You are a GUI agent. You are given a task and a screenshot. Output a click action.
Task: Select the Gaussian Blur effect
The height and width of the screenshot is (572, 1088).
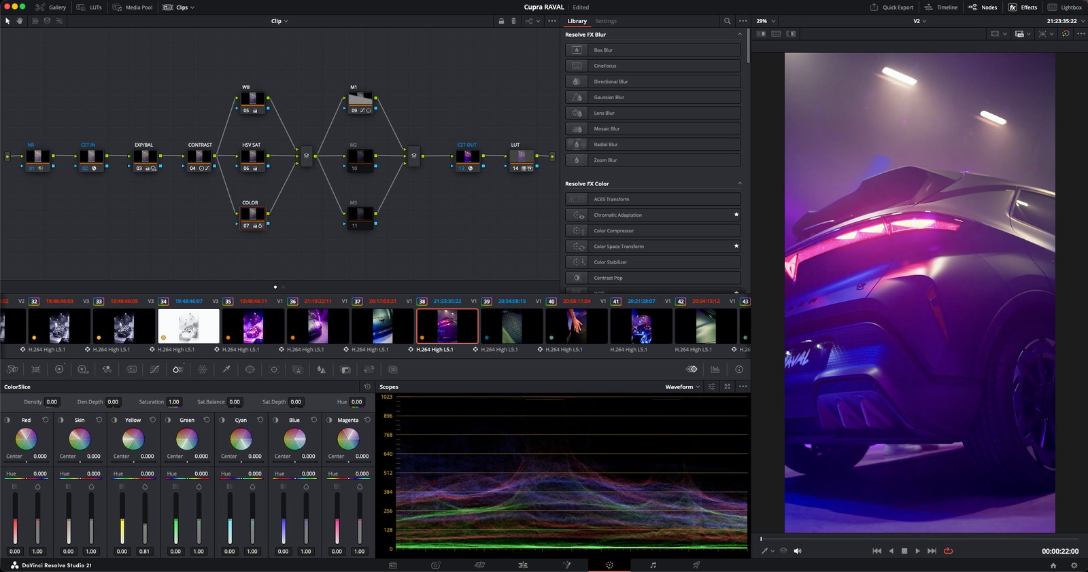pyautogui.click(x=653, y=97)
